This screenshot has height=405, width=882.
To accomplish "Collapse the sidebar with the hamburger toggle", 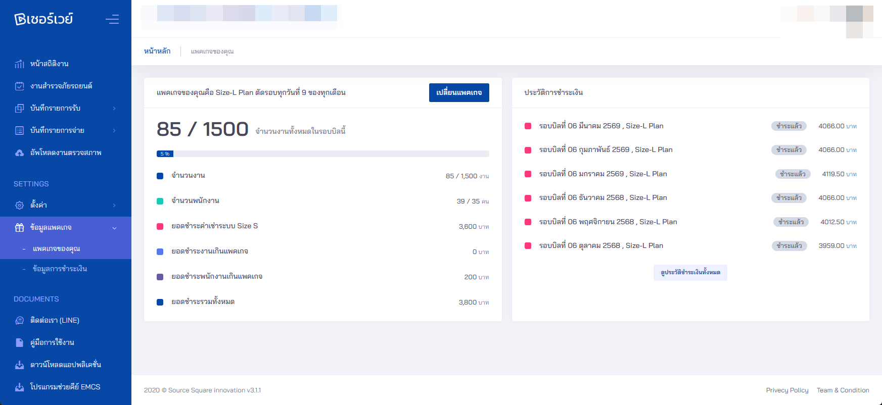I will [x=112, y=19].
